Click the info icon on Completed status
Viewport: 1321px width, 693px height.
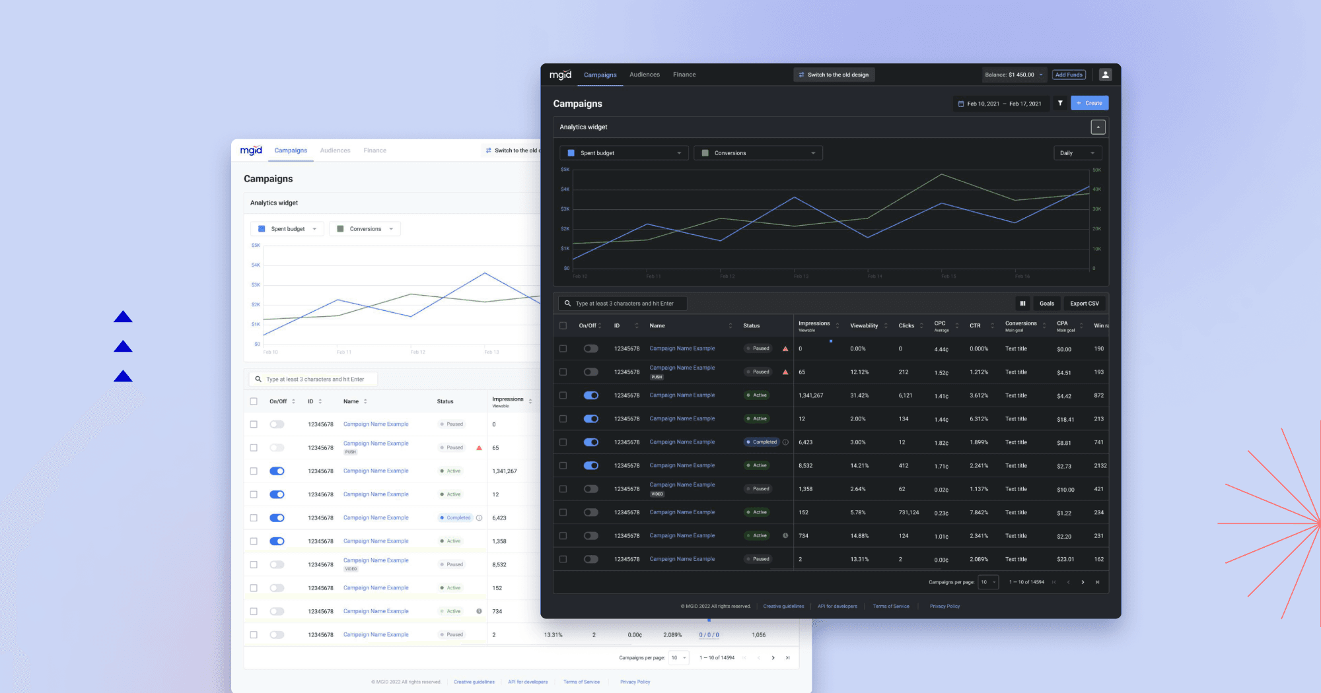pyautogui.click(x=785, y=442)
